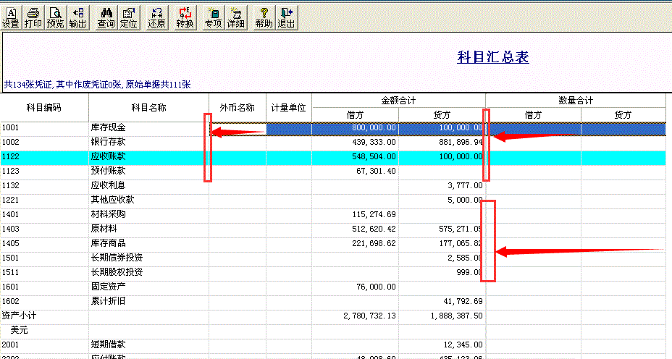
Task: Open the 专项 (Special Item) toolbar icon
Action: [213, 17]
